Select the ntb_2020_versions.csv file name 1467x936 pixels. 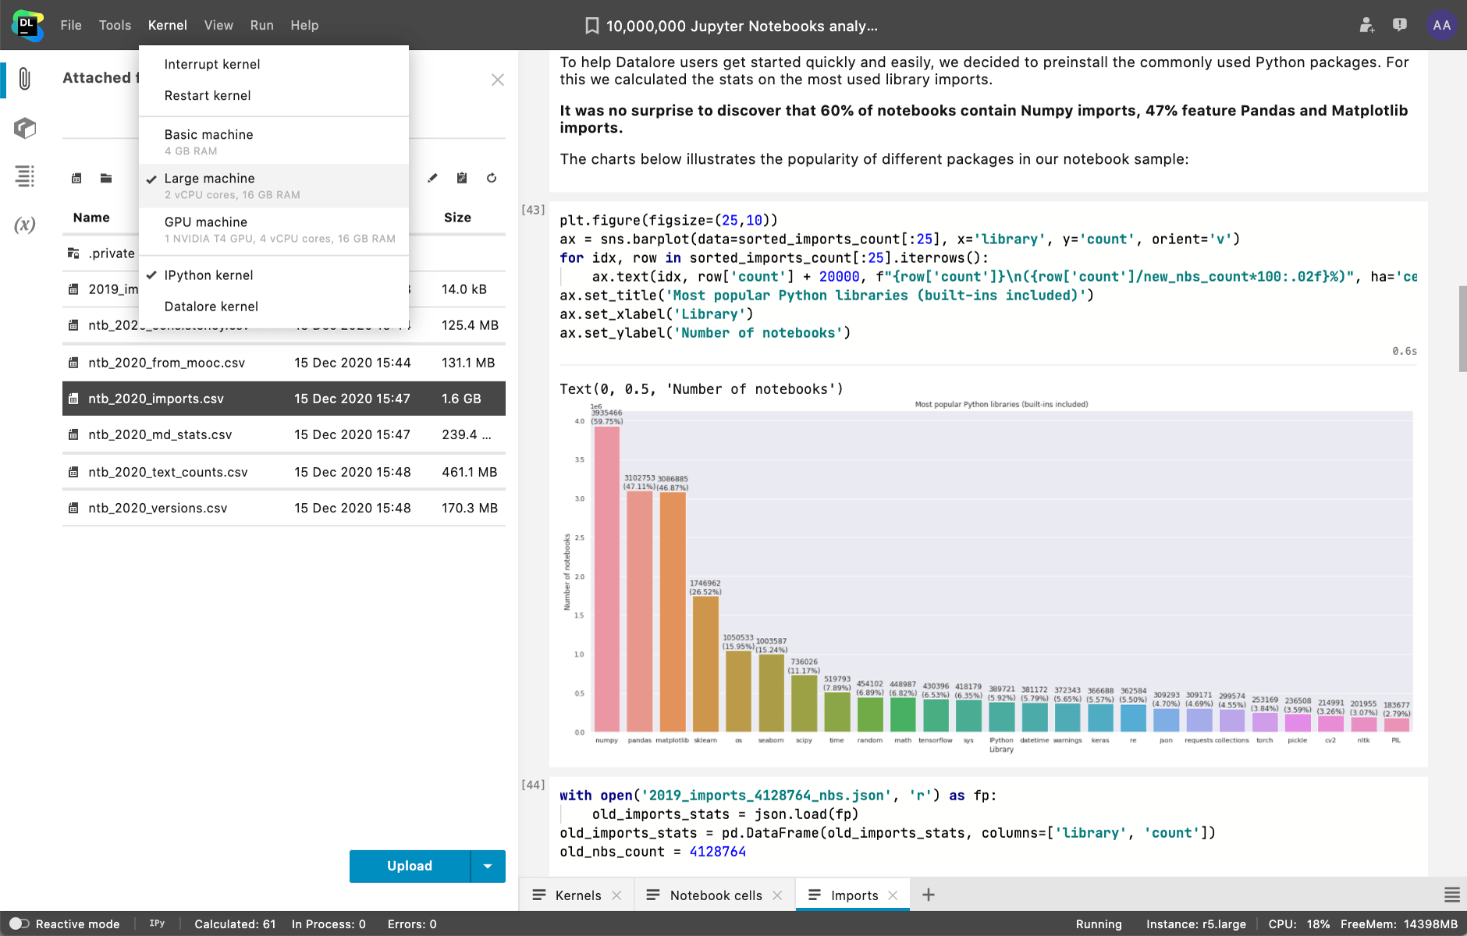click(158, 508)
